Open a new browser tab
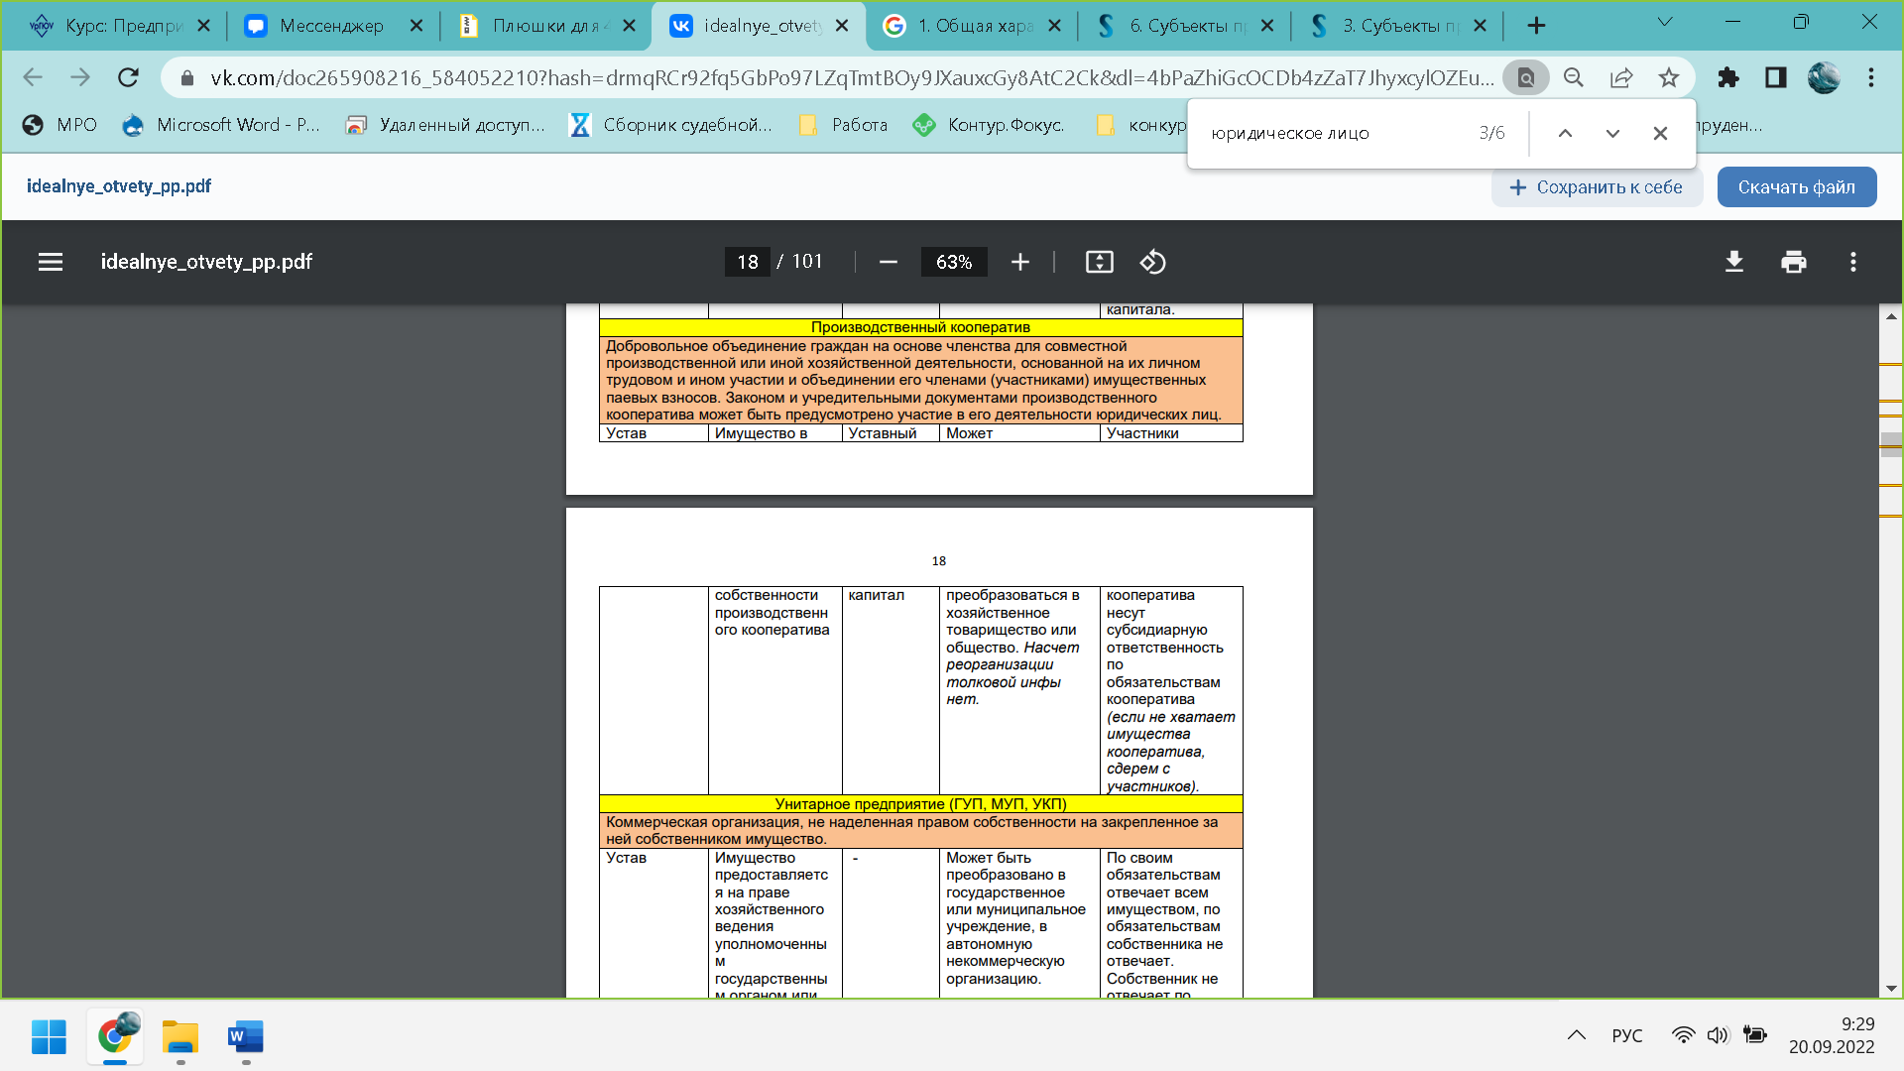 point(1536,26)
